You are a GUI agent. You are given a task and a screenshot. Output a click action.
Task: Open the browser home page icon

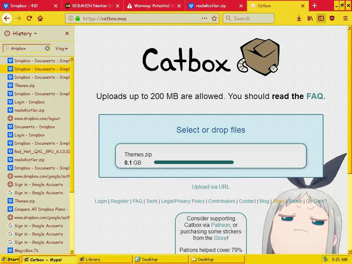(40, 19)
